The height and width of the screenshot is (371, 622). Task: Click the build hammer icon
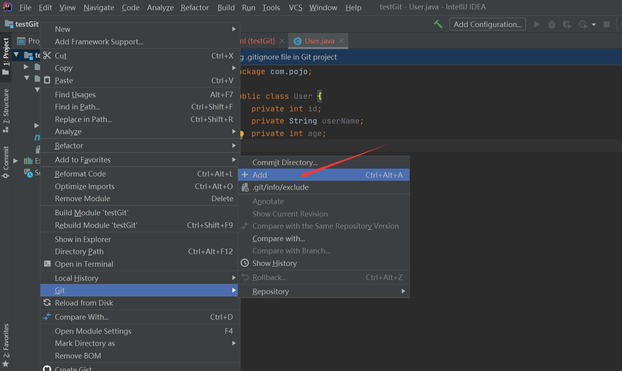[438, 24]
